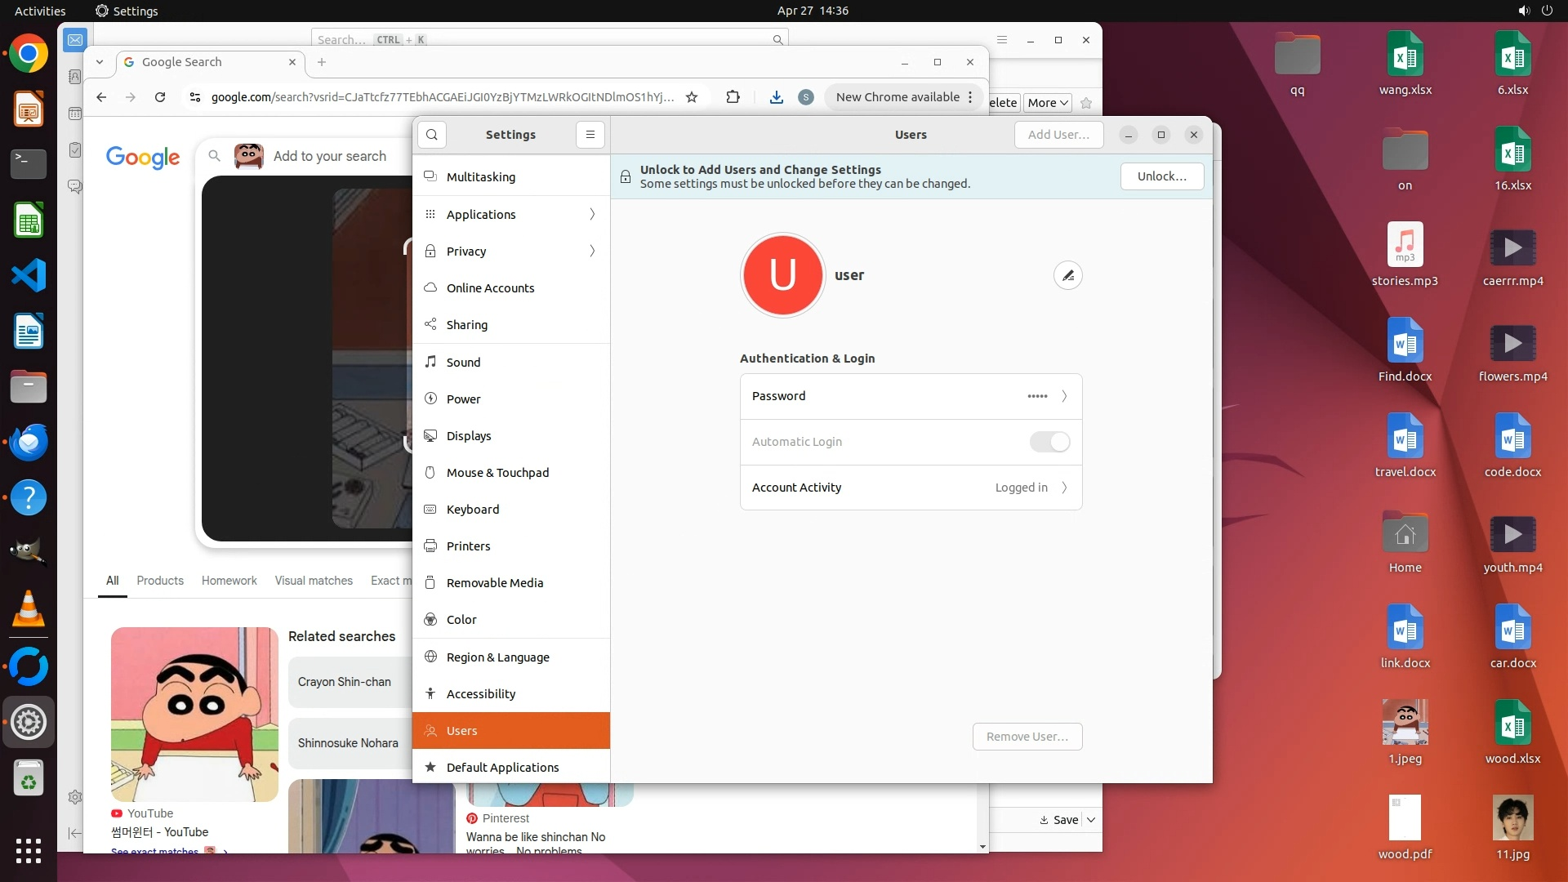Click the Settings search icon button
This screenshot has width=1568, height=882.
click(x=432, y=135)
